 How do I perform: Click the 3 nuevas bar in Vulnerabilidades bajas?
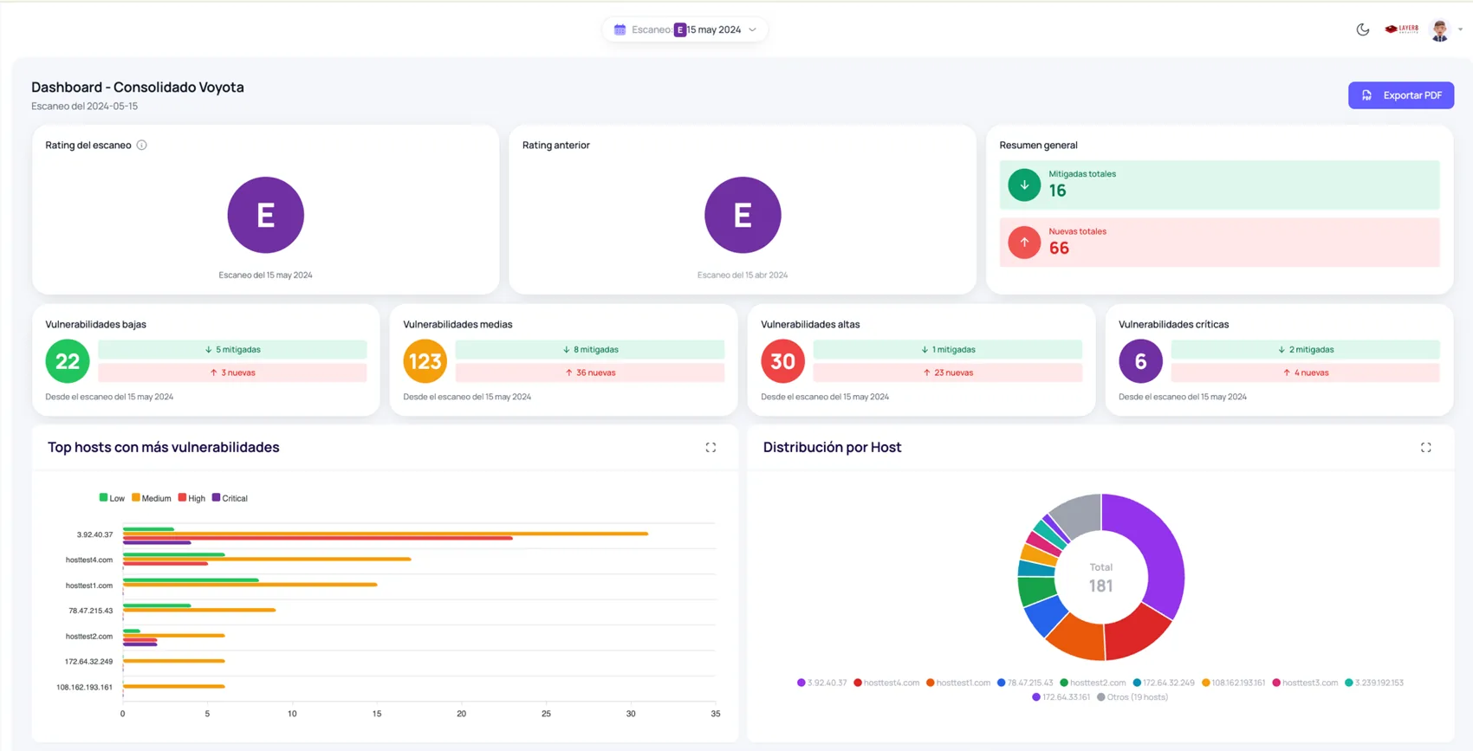[232, 372]
